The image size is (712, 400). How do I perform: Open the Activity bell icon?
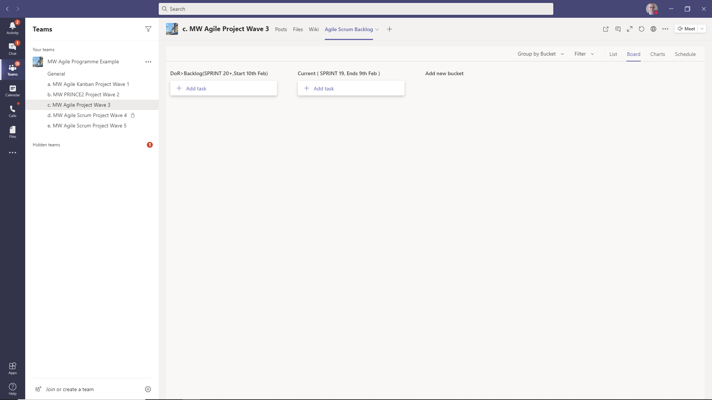12,28
